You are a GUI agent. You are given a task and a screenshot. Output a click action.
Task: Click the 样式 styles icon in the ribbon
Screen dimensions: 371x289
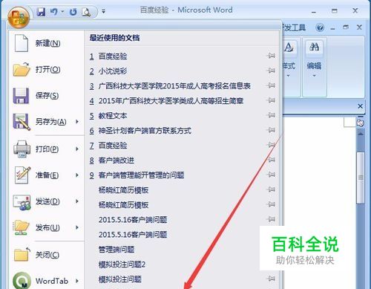[x=289, y=48]
